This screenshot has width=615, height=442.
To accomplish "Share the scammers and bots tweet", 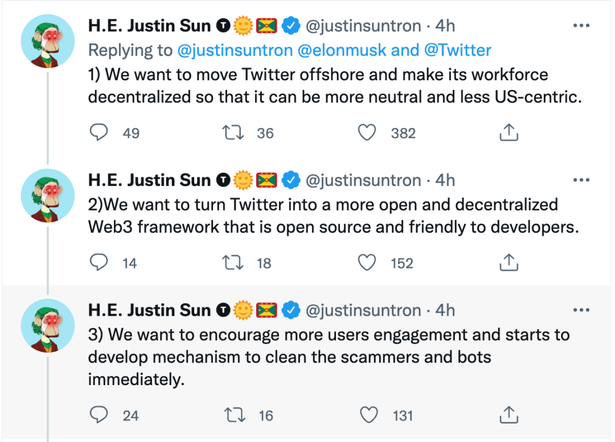I will (508, 415).
